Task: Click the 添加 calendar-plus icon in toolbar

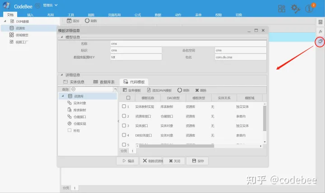Action: click(69, 21)
